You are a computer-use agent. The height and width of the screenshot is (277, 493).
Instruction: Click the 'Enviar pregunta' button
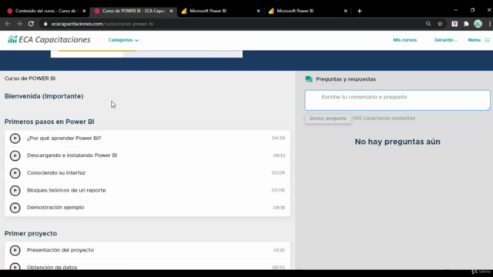(x=328, y=118)
